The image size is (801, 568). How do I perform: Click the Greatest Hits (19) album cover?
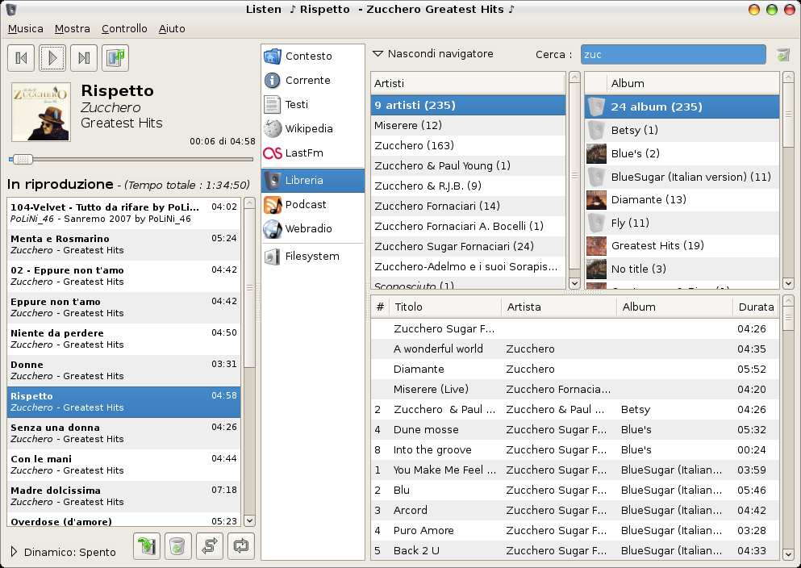click(596, 246)
